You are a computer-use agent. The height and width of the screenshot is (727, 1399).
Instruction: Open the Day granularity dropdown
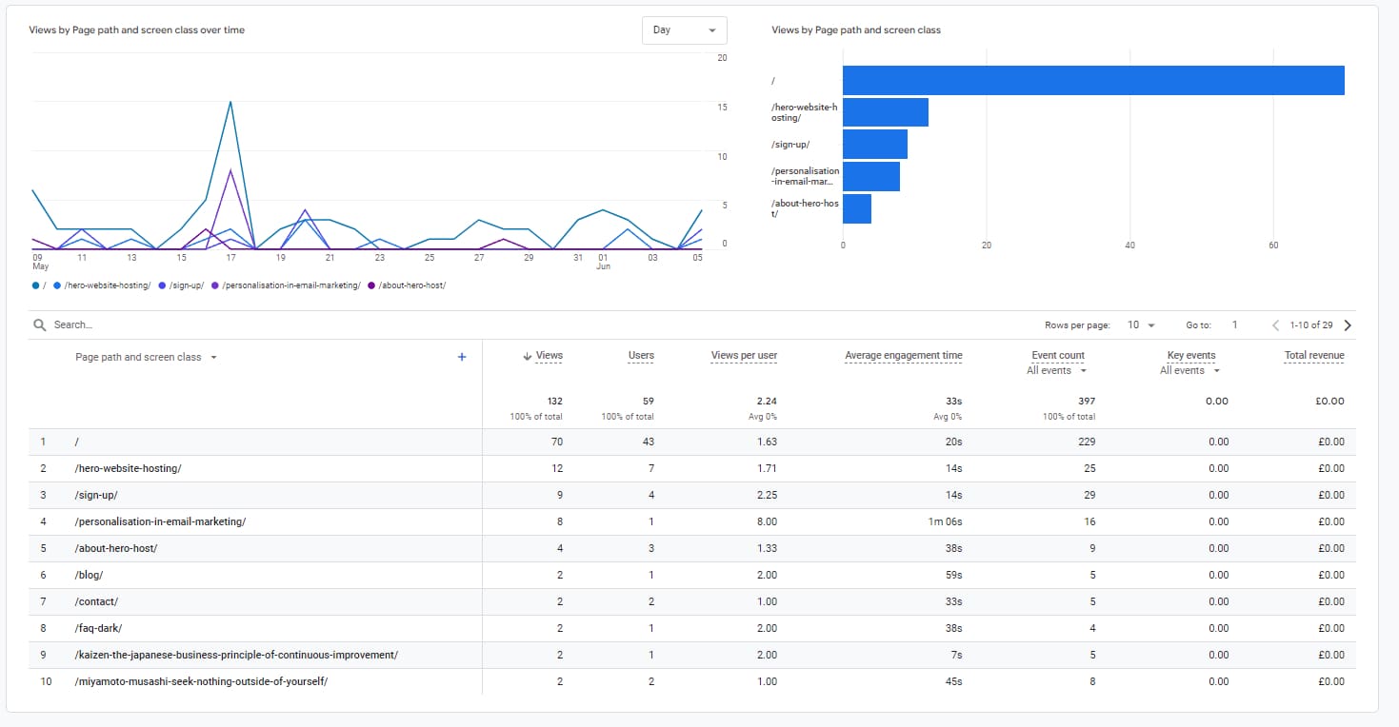pyautogui.click(x=684, y=30)
